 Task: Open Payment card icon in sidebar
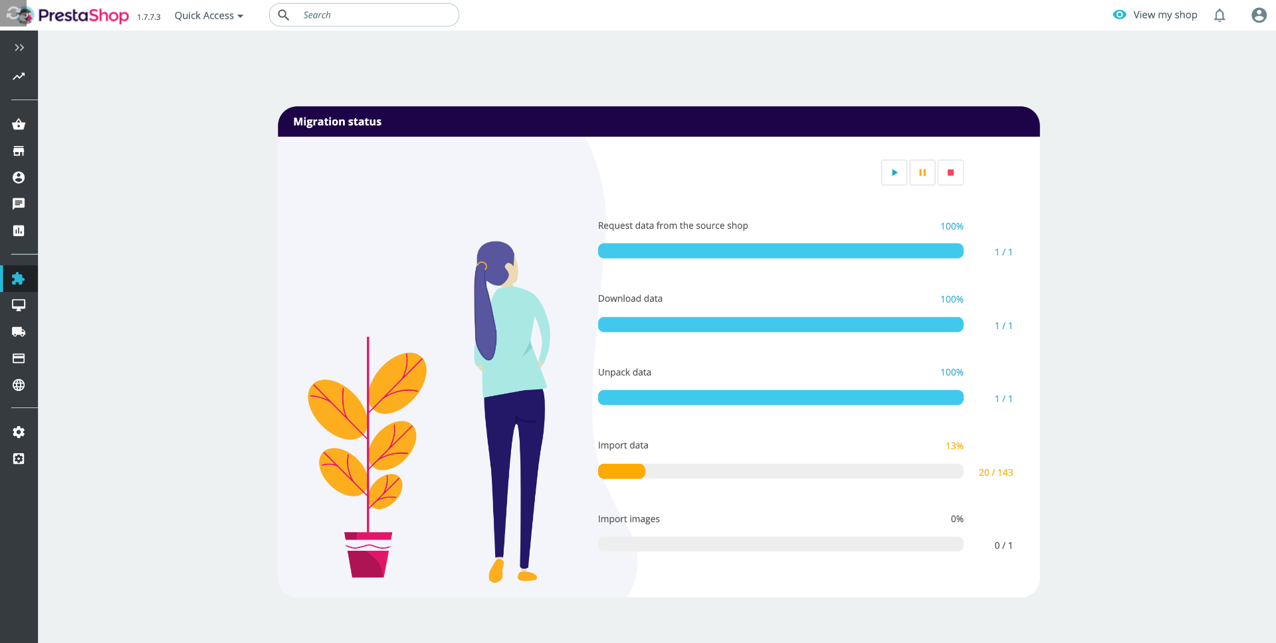point(19,358)
